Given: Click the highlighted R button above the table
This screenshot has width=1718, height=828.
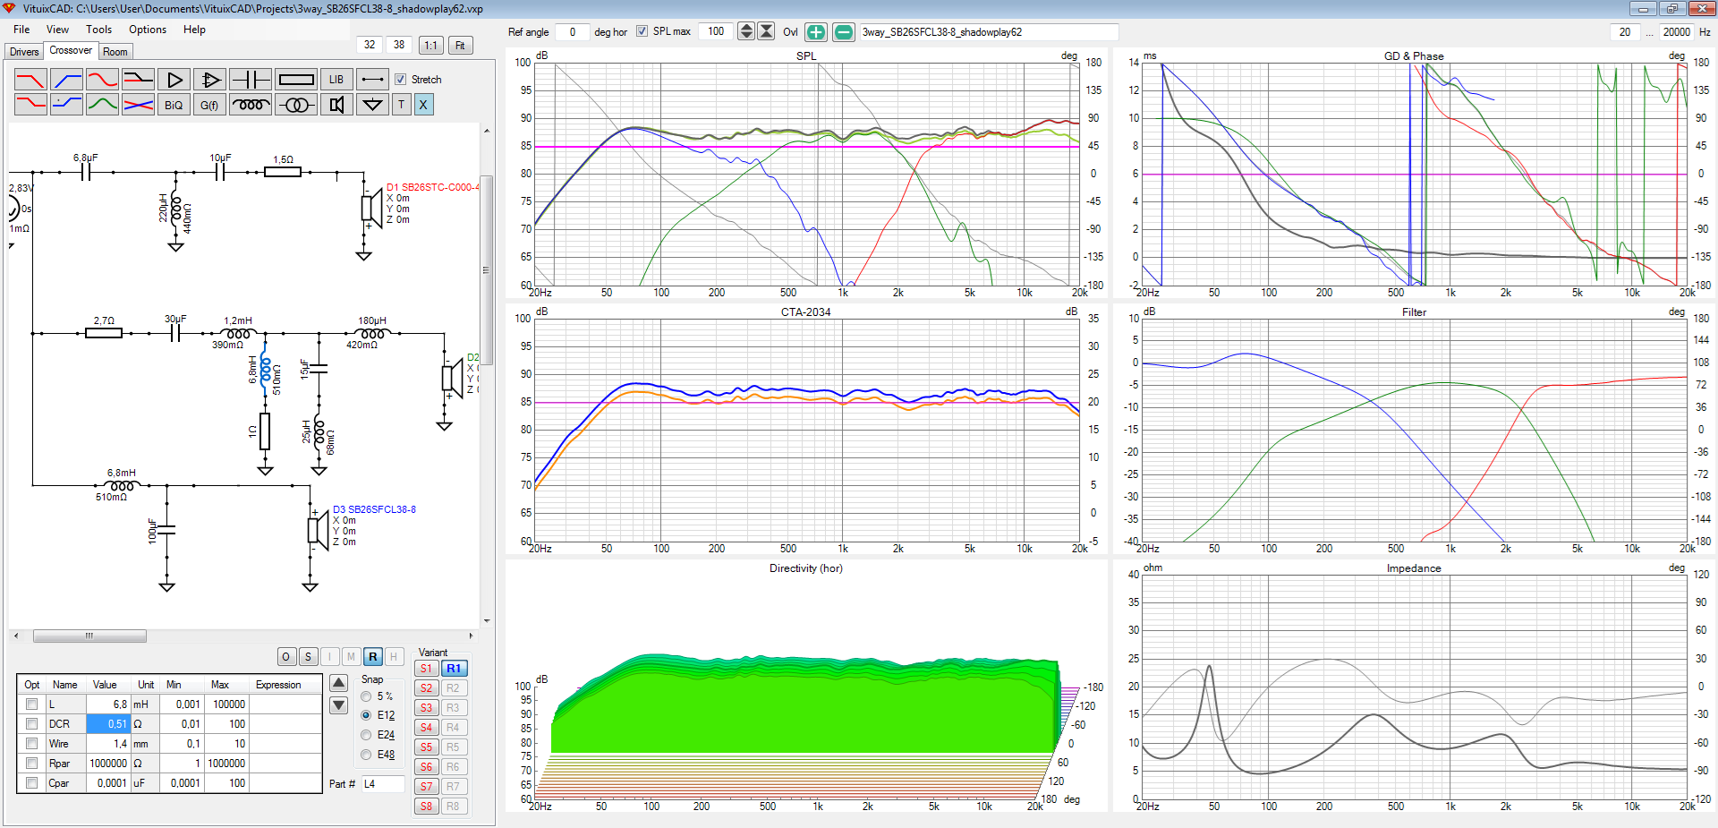Looking at the screenshot, I should coord(373,657).
